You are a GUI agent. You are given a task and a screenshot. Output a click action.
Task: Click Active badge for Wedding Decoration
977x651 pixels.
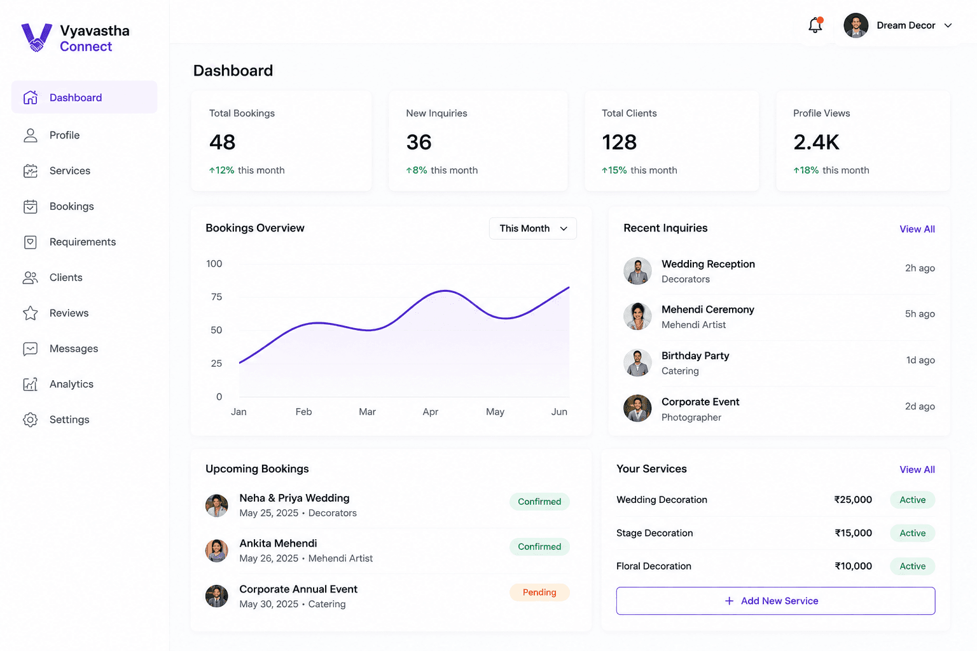click(x=913, y=500)
